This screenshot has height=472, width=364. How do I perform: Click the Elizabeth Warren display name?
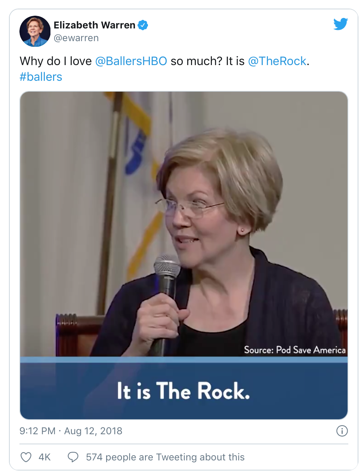(x=95, y=25)
